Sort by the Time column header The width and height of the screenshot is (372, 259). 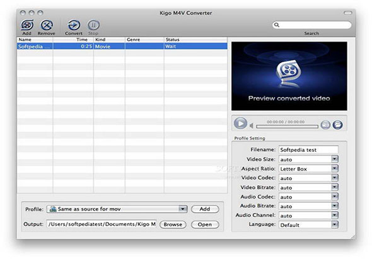(73, 40)
